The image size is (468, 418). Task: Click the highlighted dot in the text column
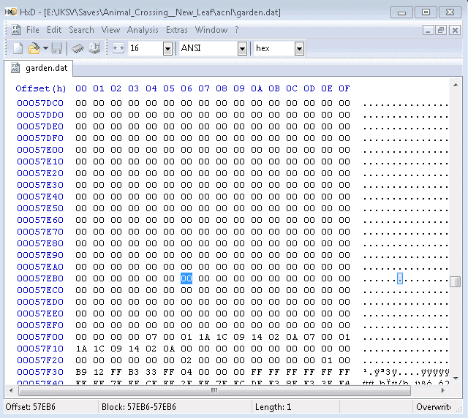click(x=400, y=278)
